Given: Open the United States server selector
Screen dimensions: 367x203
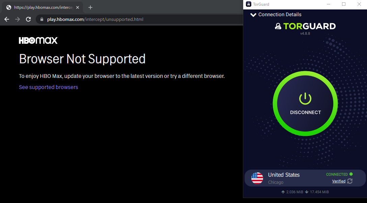Looking at the screenshot, I should pos(284,175).
